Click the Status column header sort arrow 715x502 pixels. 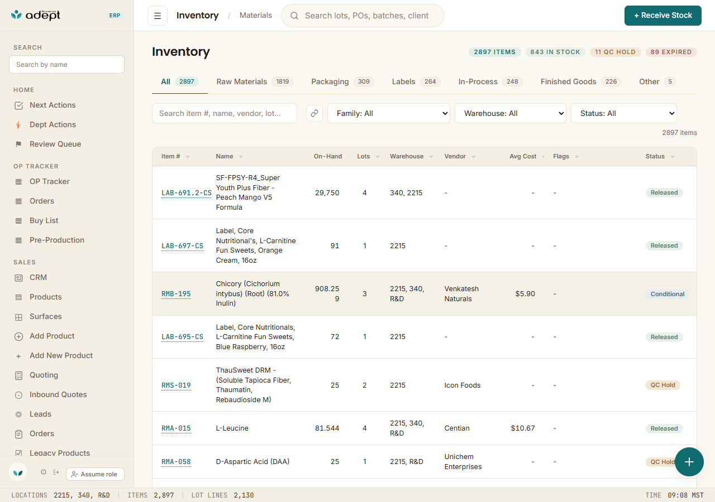673,157
